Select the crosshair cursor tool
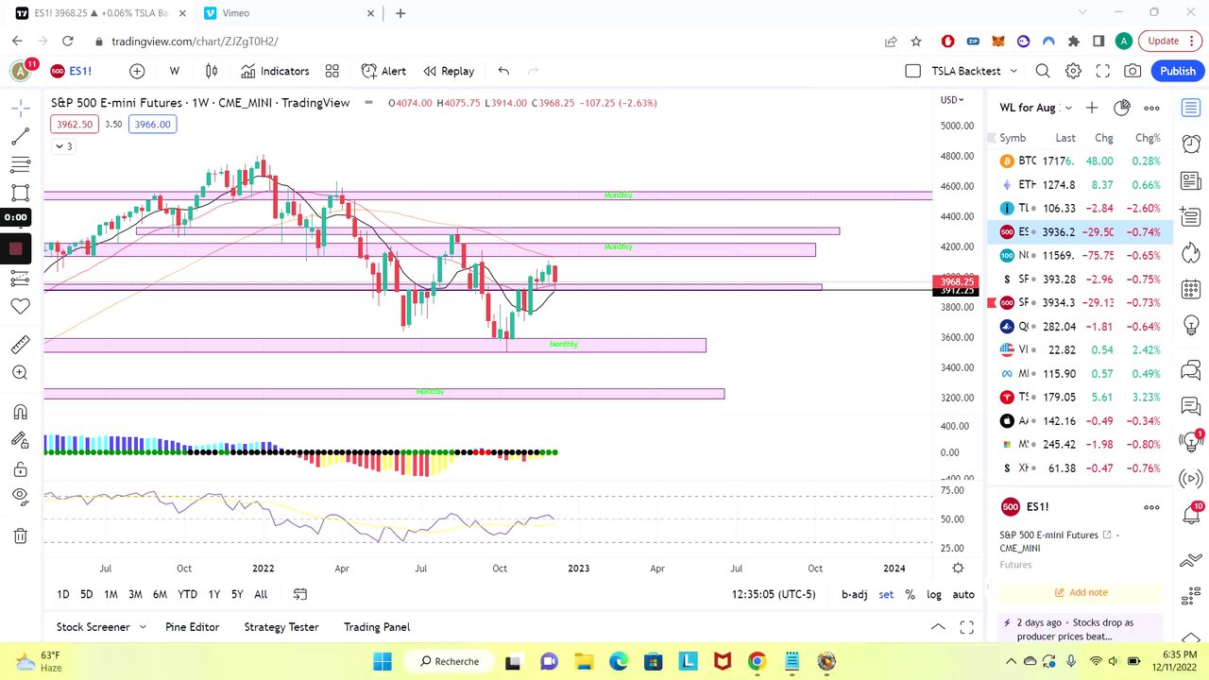 click(x=20, y=108)
